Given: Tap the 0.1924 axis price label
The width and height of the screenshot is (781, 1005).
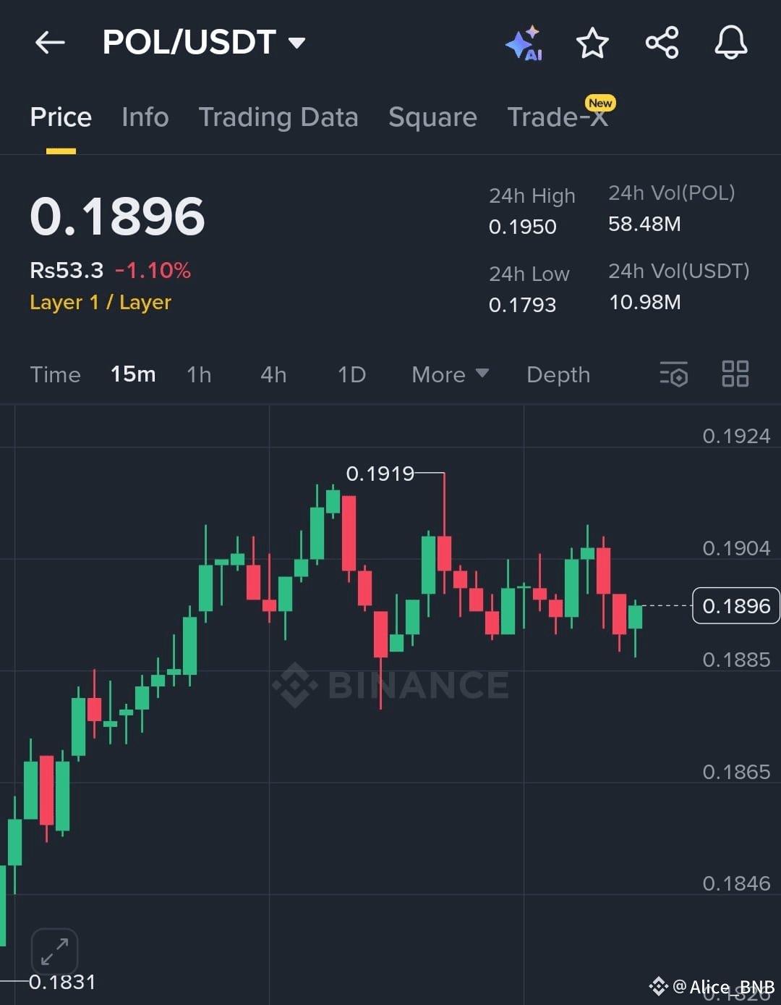Looking at the screenshot, I should [736, 436].
